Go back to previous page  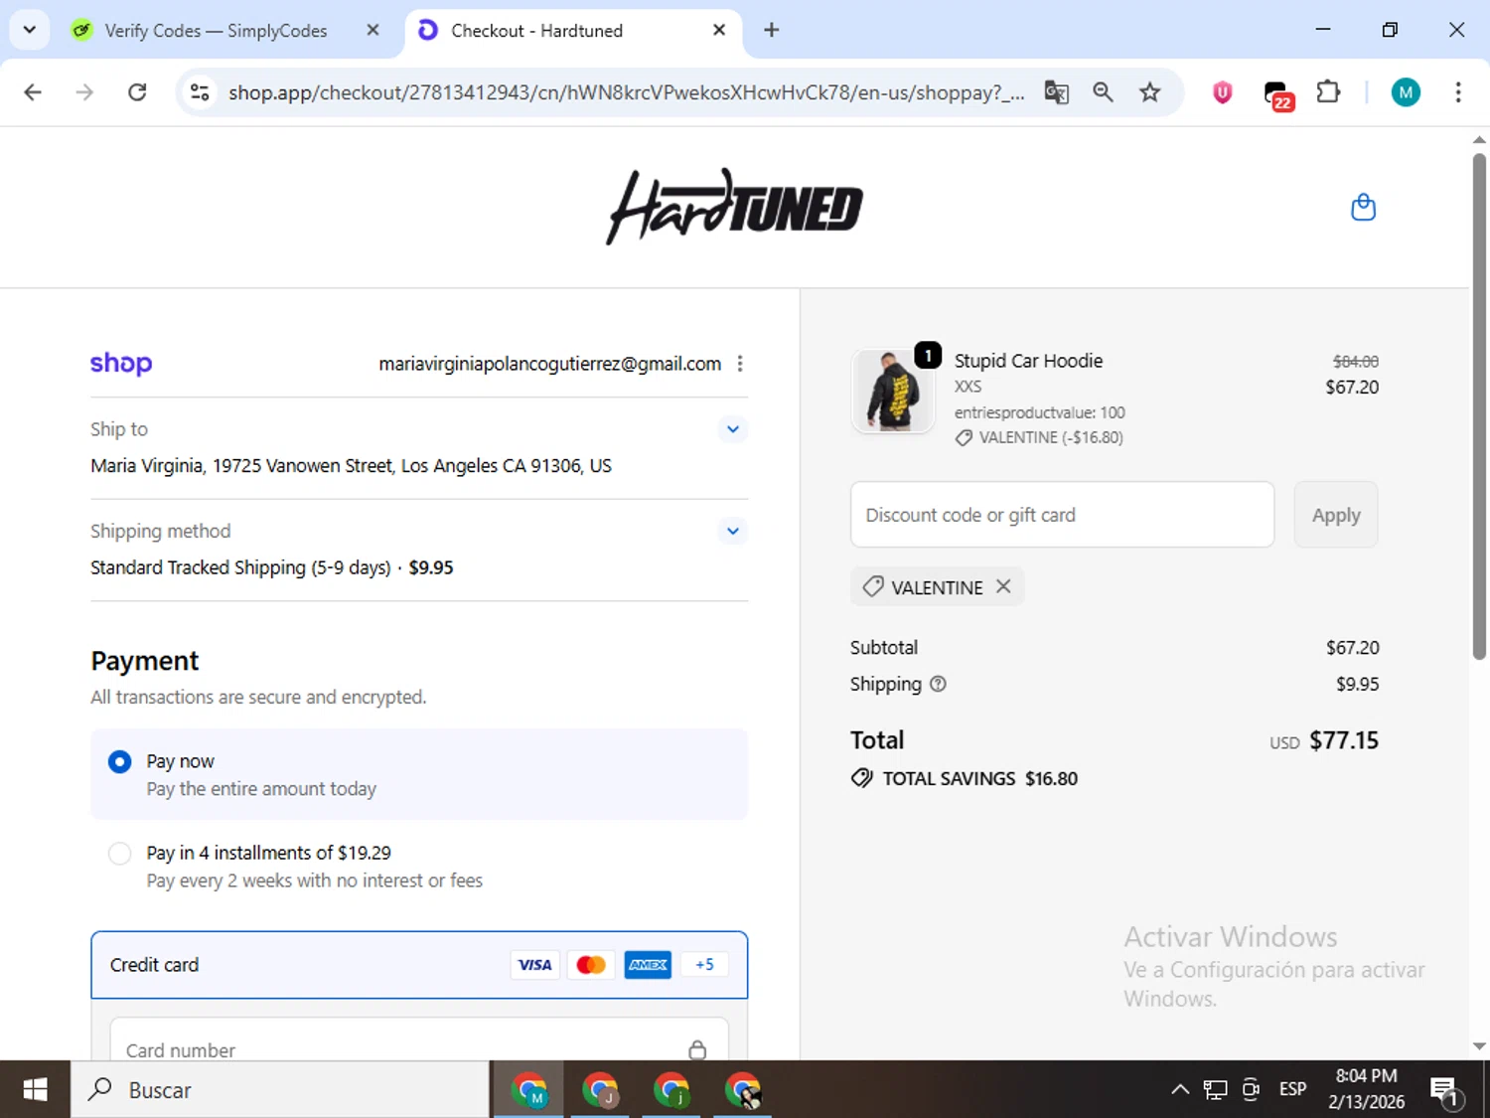pyautogui.click(x=33, y=92)
